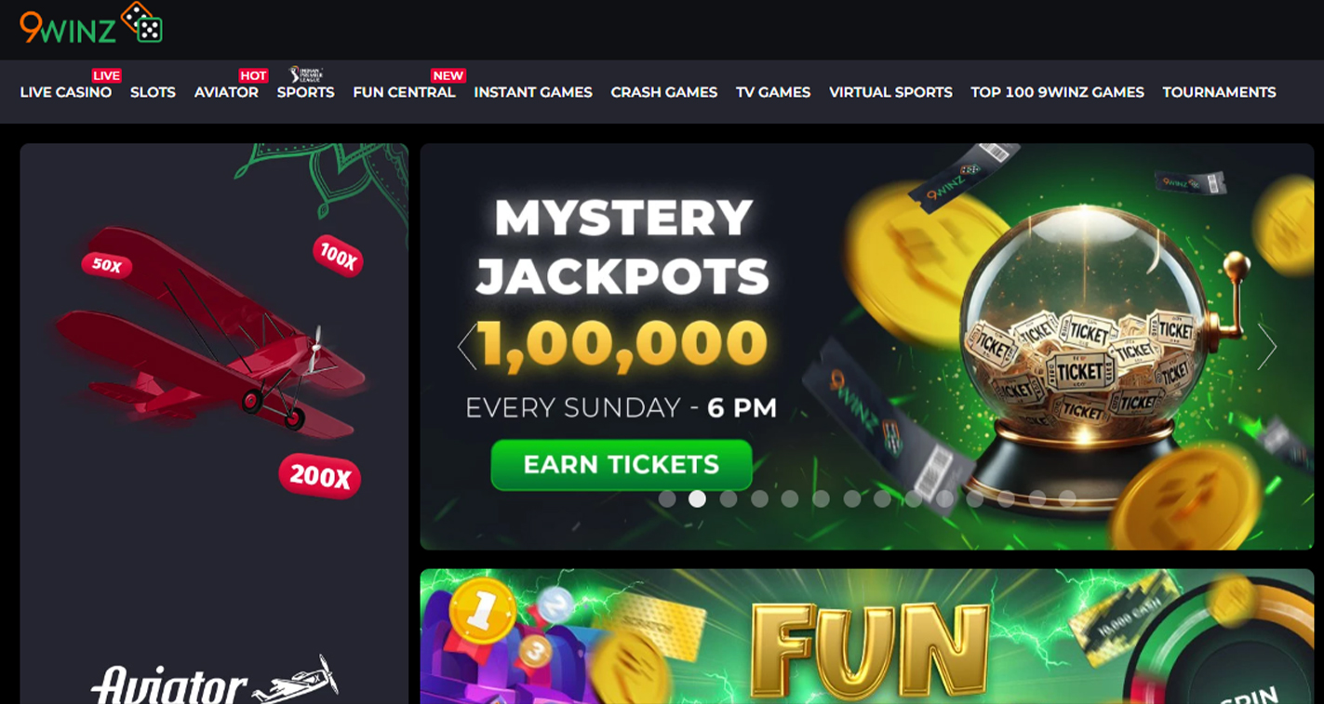Image resolution: width=1324 pixels, height=704 pixels.
Task: Open the FUN banner below carousel
Action: point(867,636)
